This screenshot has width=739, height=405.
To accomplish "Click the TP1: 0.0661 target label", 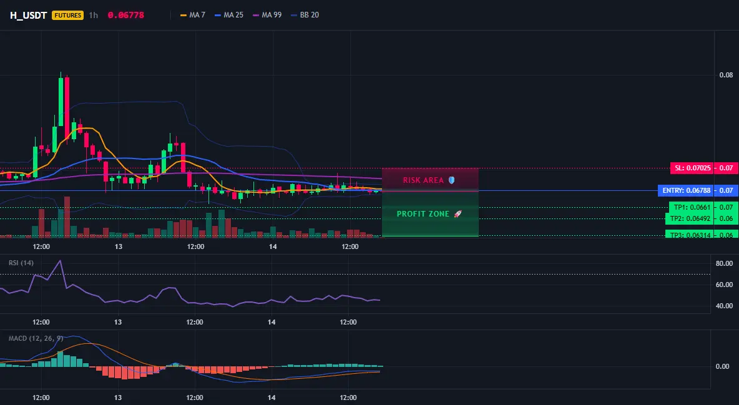I will point(692,207).
